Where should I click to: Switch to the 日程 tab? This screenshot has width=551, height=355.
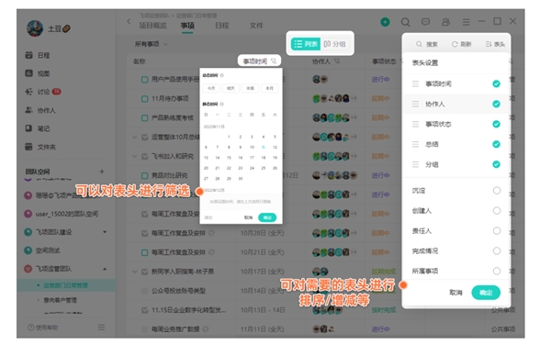pyautogui.click(x=221, y=26)
